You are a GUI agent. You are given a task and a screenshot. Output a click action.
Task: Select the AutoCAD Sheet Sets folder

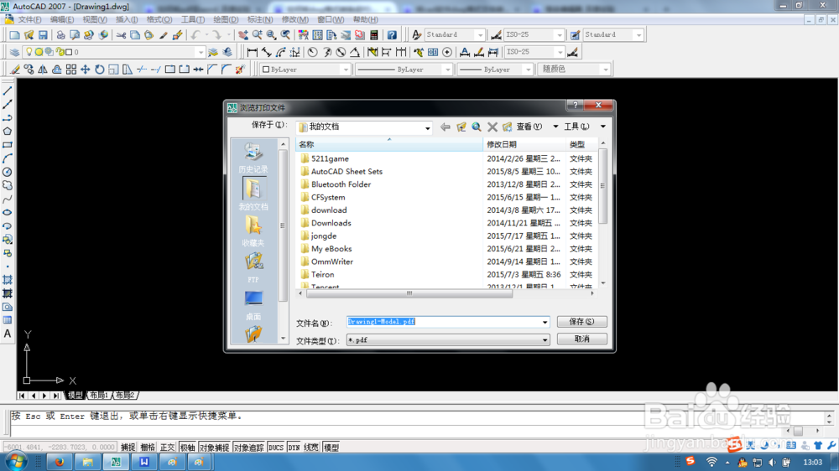(347, 172)
